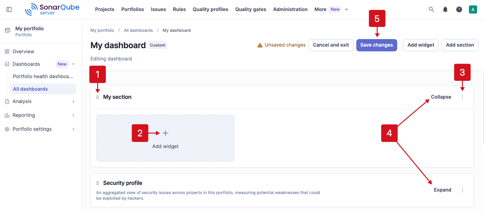484x212 pixels.
Task: Select All dashboards in sidebar
Action: click(43, 89)
